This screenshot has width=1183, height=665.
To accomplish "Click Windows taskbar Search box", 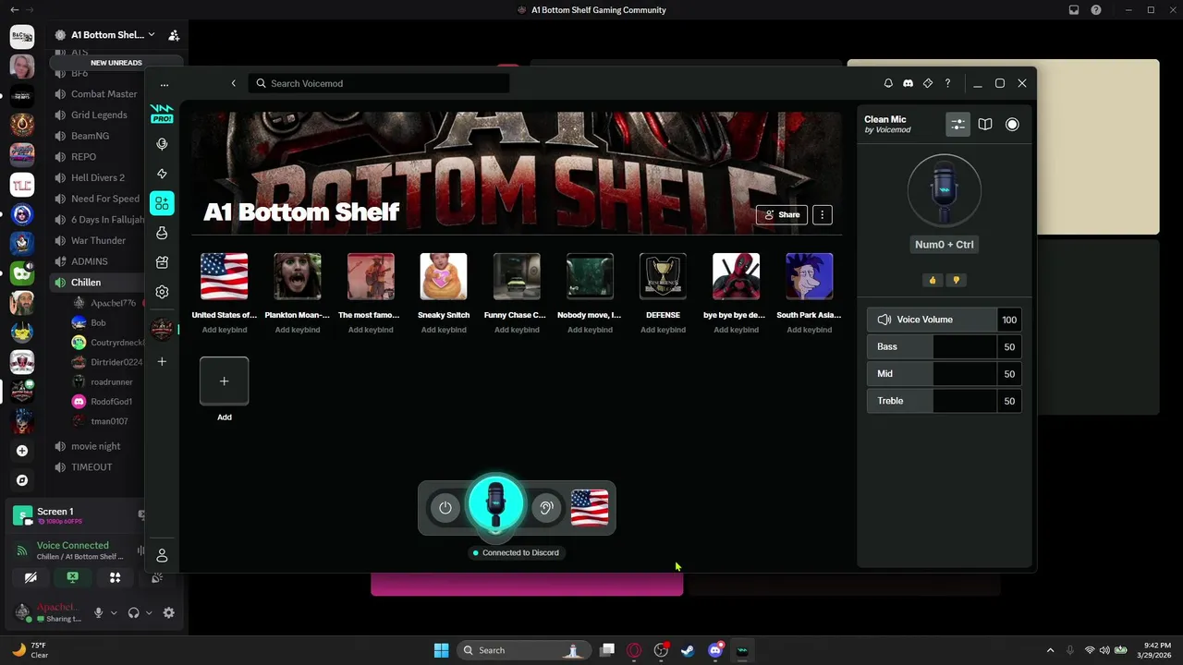I will click(524, 650).
